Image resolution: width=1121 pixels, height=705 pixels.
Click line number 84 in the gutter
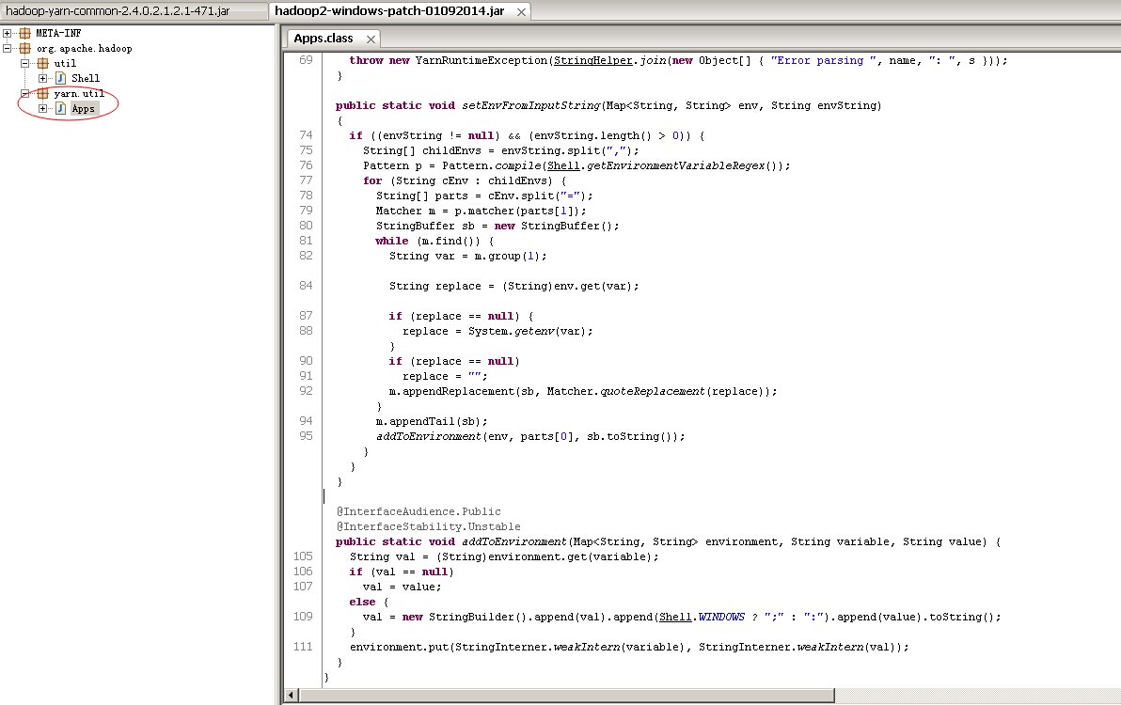306,286
